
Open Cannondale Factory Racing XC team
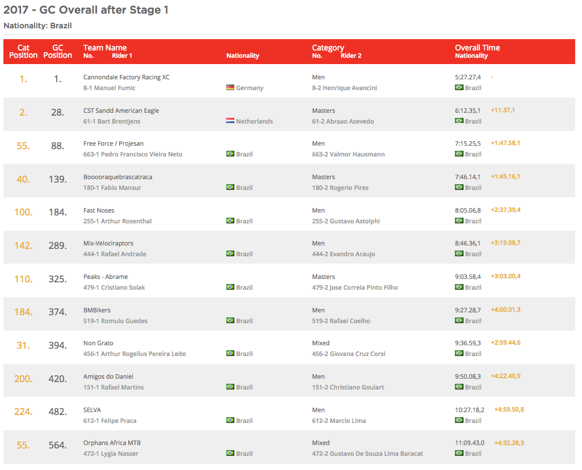126,77
